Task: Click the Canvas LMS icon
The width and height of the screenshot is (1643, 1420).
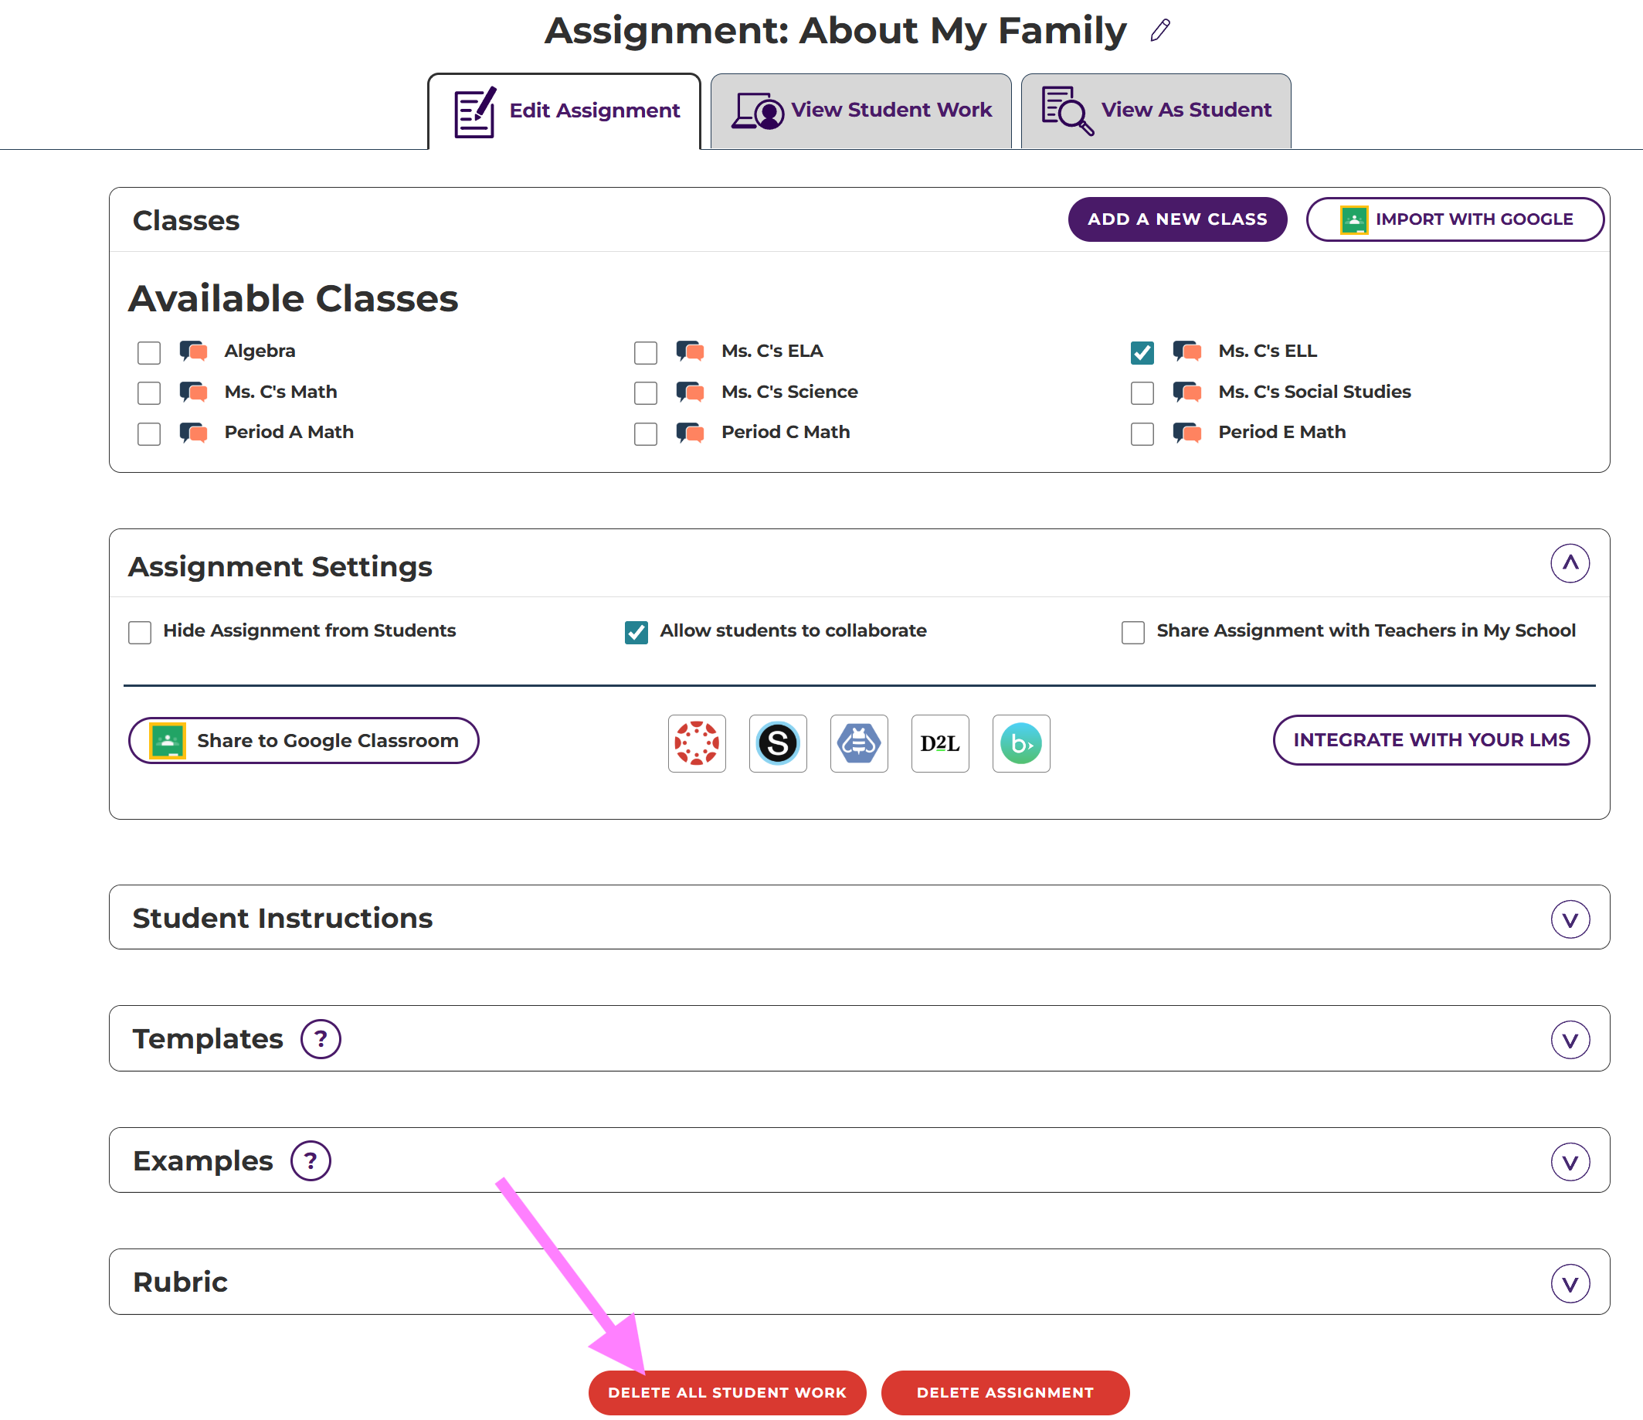Action: pyautogui.click(x=696, y=743)
